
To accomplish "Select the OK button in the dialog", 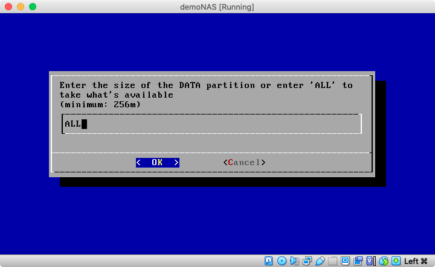I will (x=157, y=162).
